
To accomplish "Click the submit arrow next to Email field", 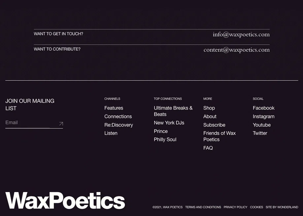I will pyautogui.click(x=60, y=123).
